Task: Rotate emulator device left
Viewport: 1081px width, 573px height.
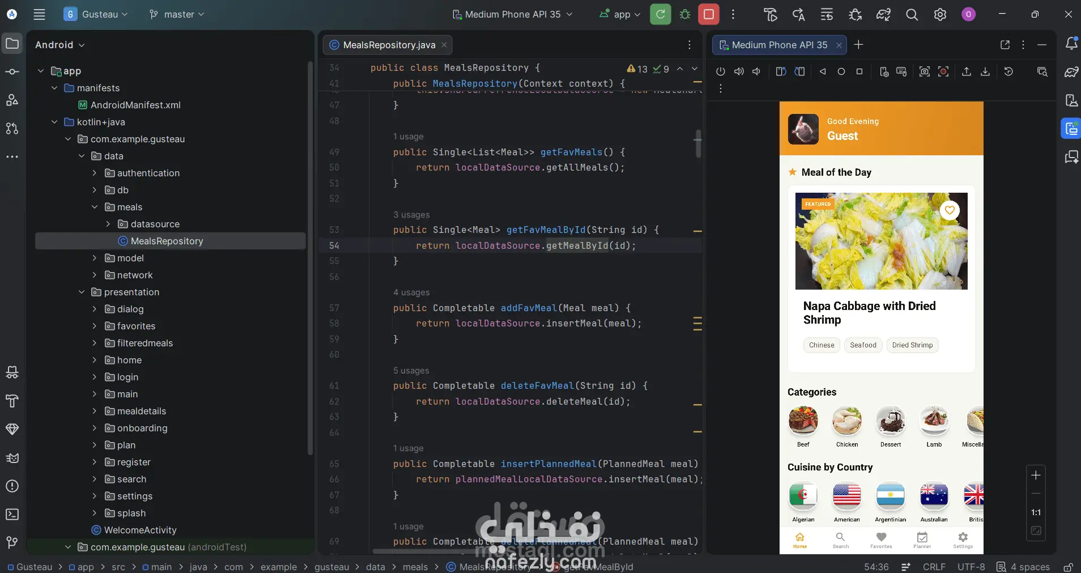Action: coord(781,71)
